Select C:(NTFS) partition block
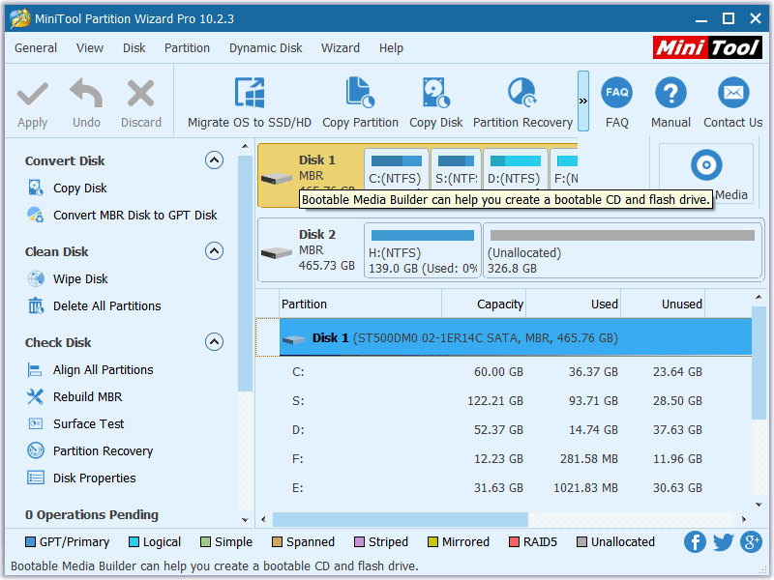 pos(396,169)
